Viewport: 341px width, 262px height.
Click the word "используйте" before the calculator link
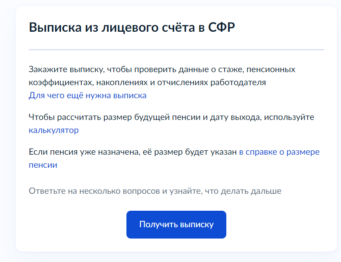[289, 117]
